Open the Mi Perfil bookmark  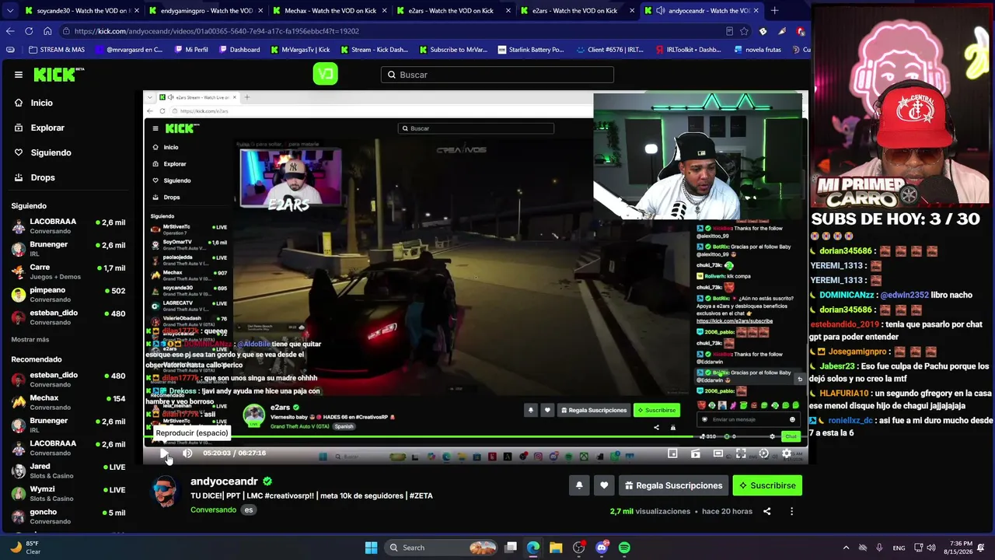pyautogui.click(x=190, y=50)
